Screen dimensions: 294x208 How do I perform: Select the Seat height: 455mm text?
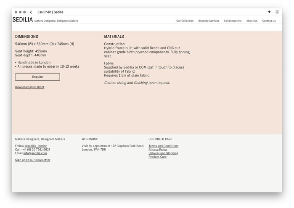(x=31, y=51)
